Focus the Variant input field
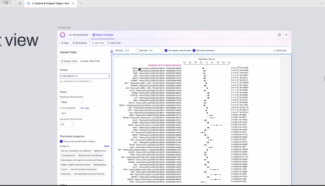The height and width of the screenshot is (186, 325). tap(84, 76)
